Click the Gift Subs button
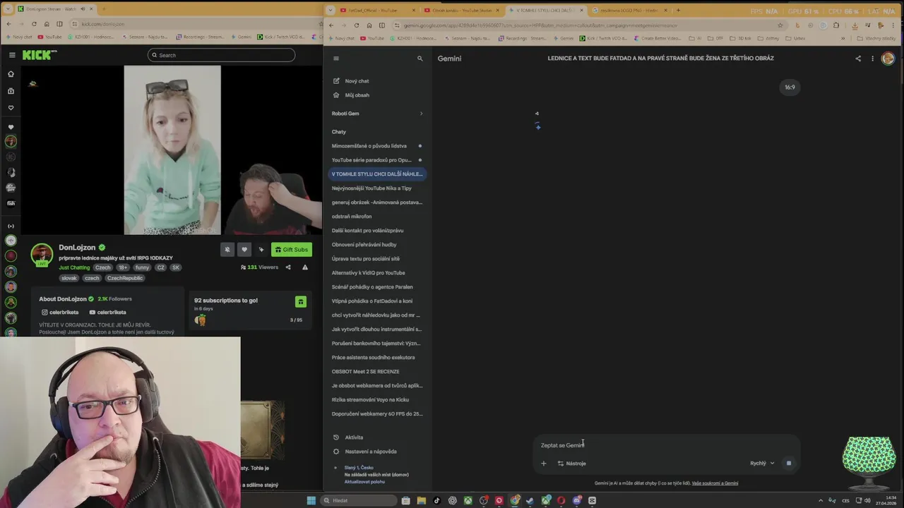Image resolution: width=904 pixels, height=508 pixels. click(x=292, y=249)
